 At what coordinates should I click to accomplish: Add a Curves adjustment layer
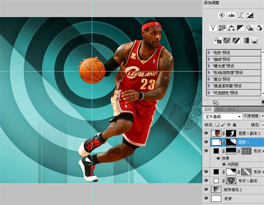point(240,15)
